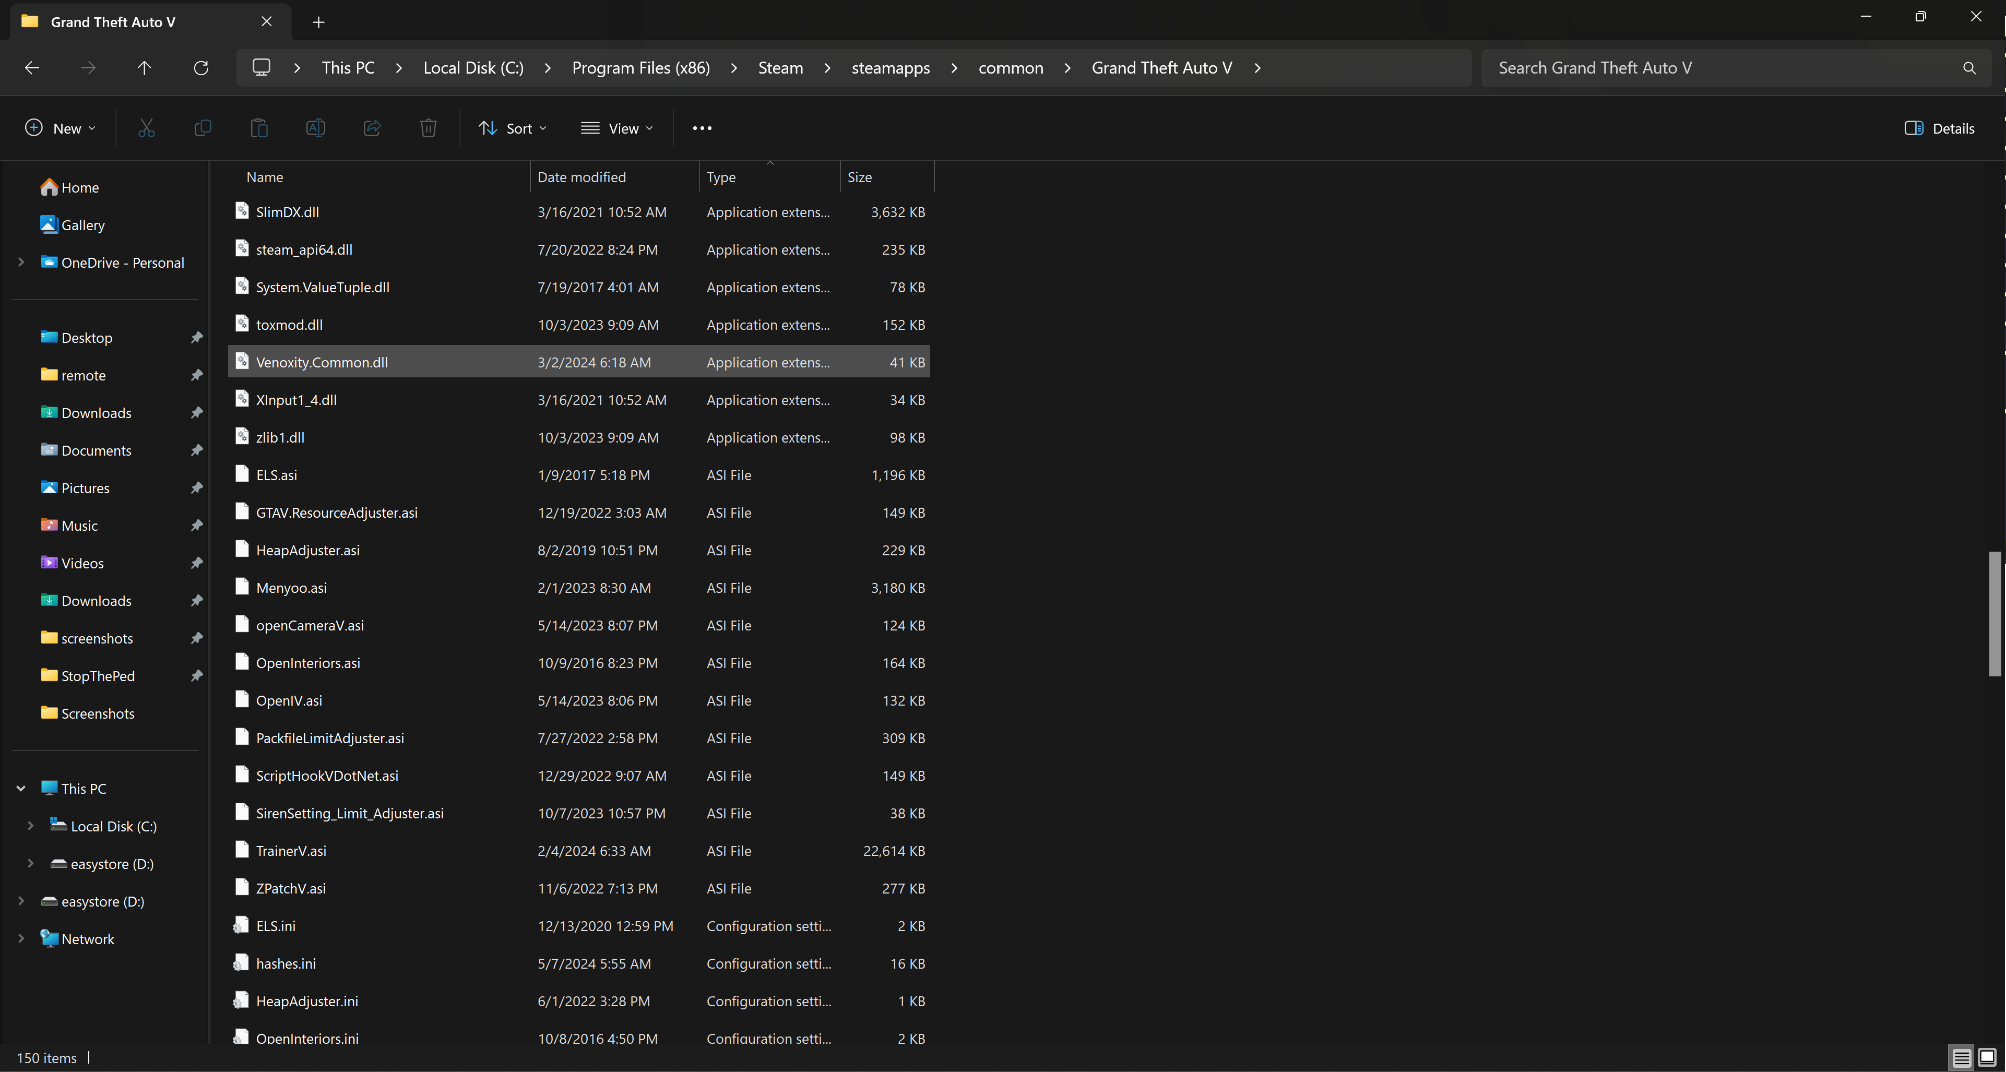The width and height of the screenshot is (2006, 1072).
Task: Open the View dropdown menu
Action: coord(617,128)
